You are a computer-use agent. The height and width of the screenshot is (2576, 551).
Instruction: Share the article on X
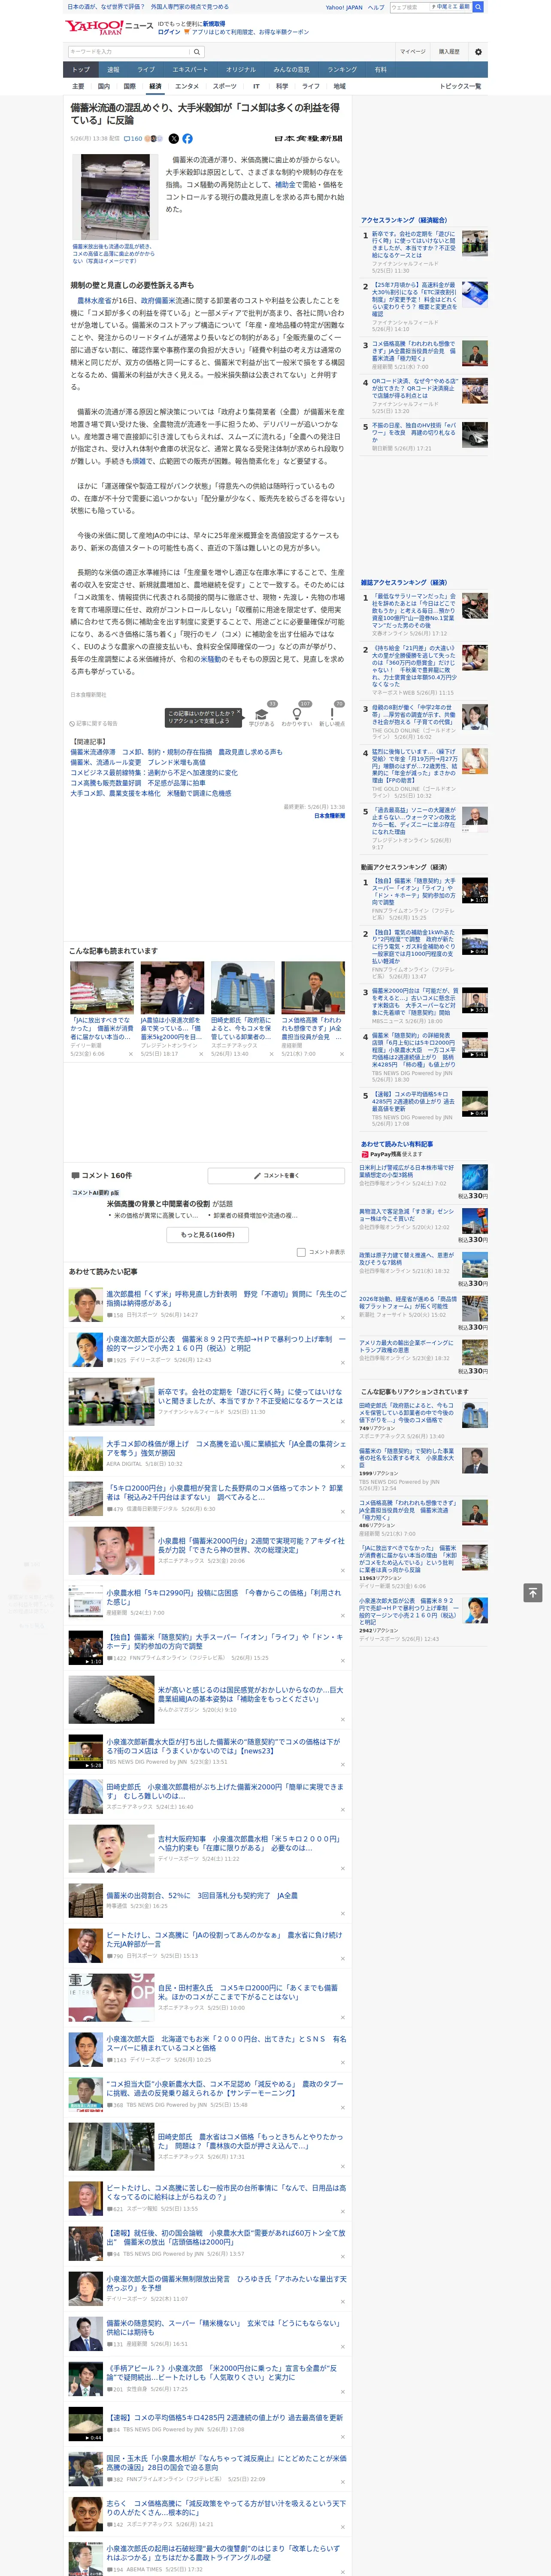[173, 139]
